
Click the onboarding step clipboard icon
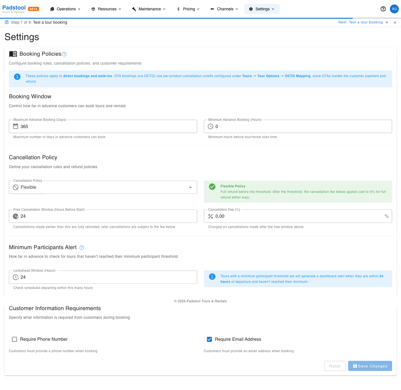7,22
